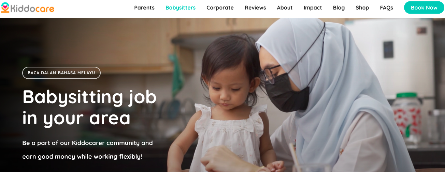Navigate to the Blog
This screenshot has width=445, height=172.
click(x=339, y=7)
